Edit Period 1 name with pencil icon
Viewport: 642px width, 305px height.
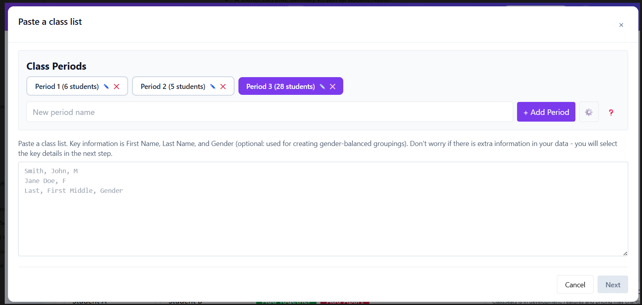(106, 87)
